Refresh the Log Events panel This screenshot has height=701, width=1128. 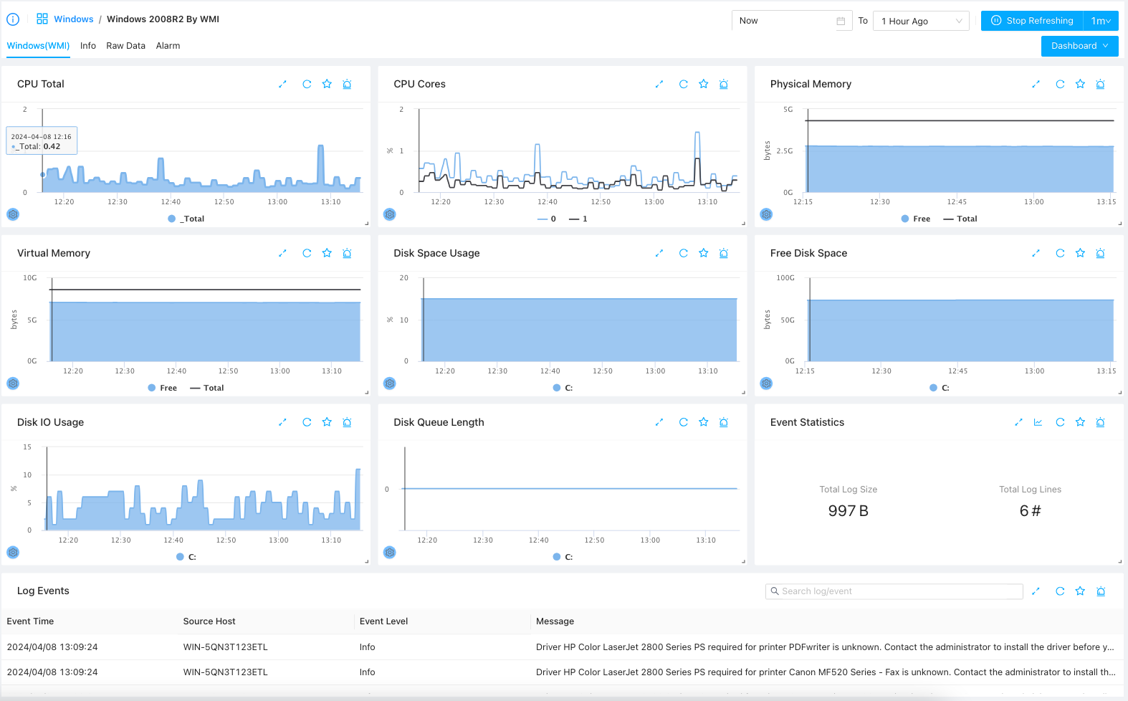[x=1060, y=591]
